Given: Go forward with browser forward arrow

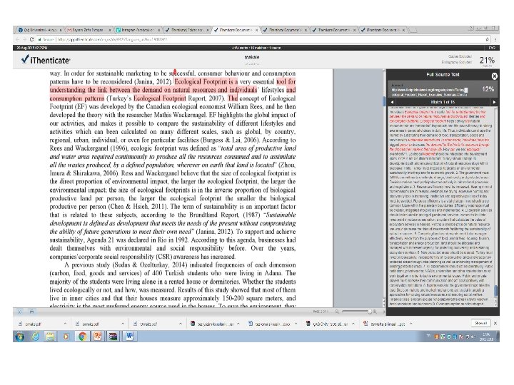Looking at the screenshot, I should 24,39.
